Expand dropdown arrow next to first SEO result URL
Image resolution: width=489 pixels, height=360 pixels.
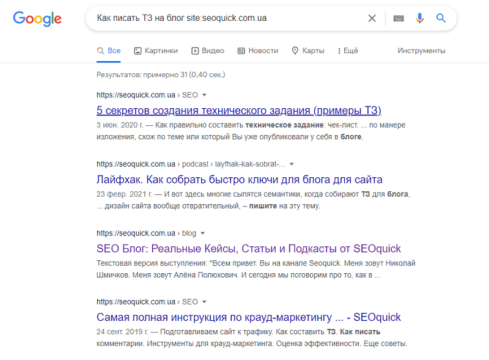click(204, 95)
